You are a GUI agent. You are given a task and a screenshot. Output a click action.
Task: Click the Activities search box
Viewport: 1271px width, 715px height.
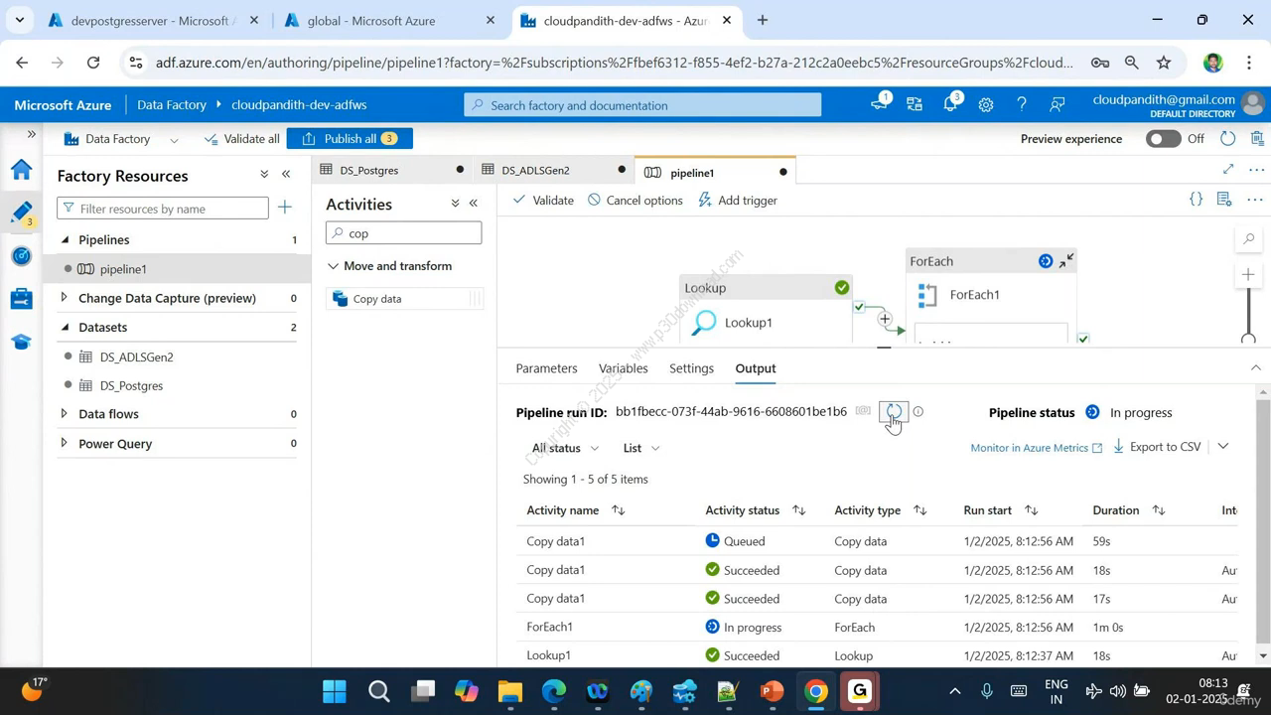click(x=403, y=233)
